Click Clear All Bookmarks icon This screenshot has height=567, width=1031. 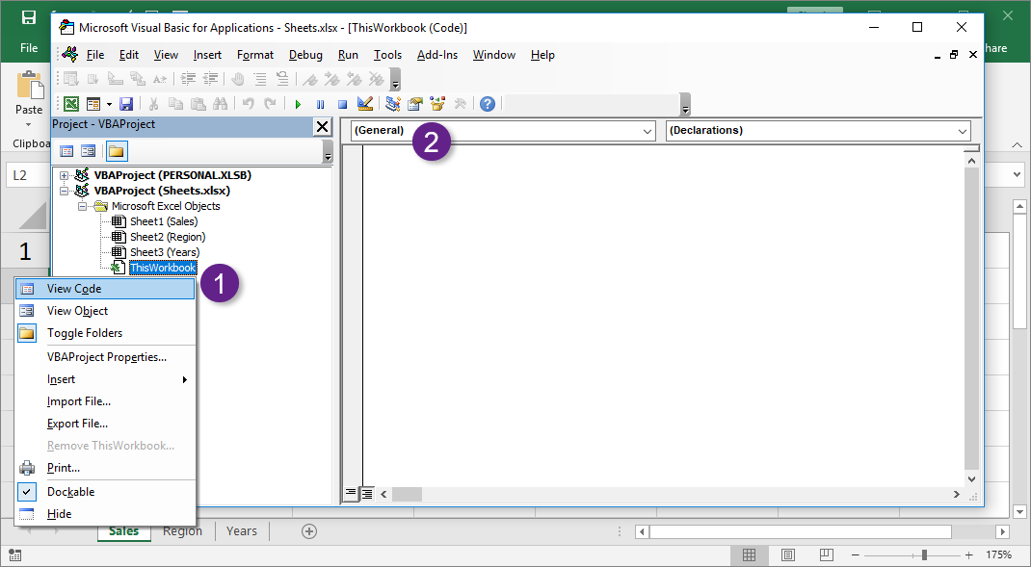coord(376,79)
